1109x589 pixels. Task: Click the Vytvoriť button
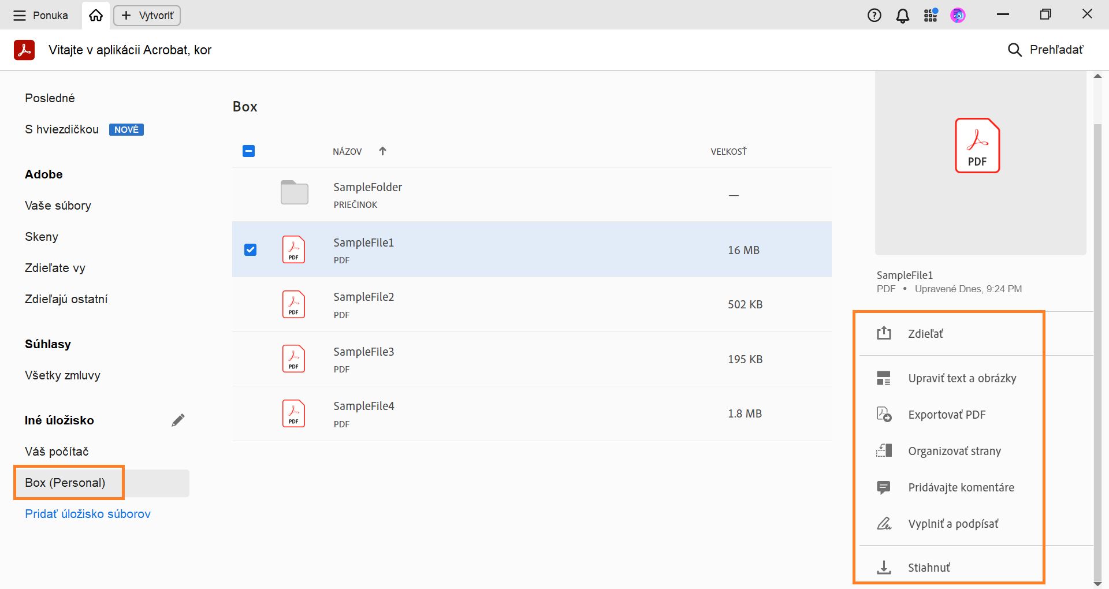147,16
